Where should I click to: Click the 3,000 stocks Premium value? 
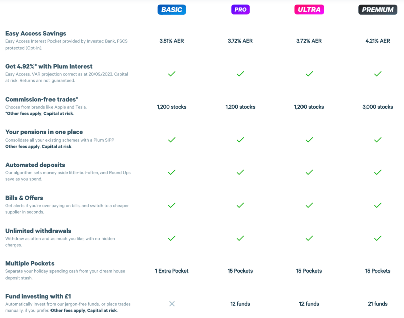(x=378, y=107)
